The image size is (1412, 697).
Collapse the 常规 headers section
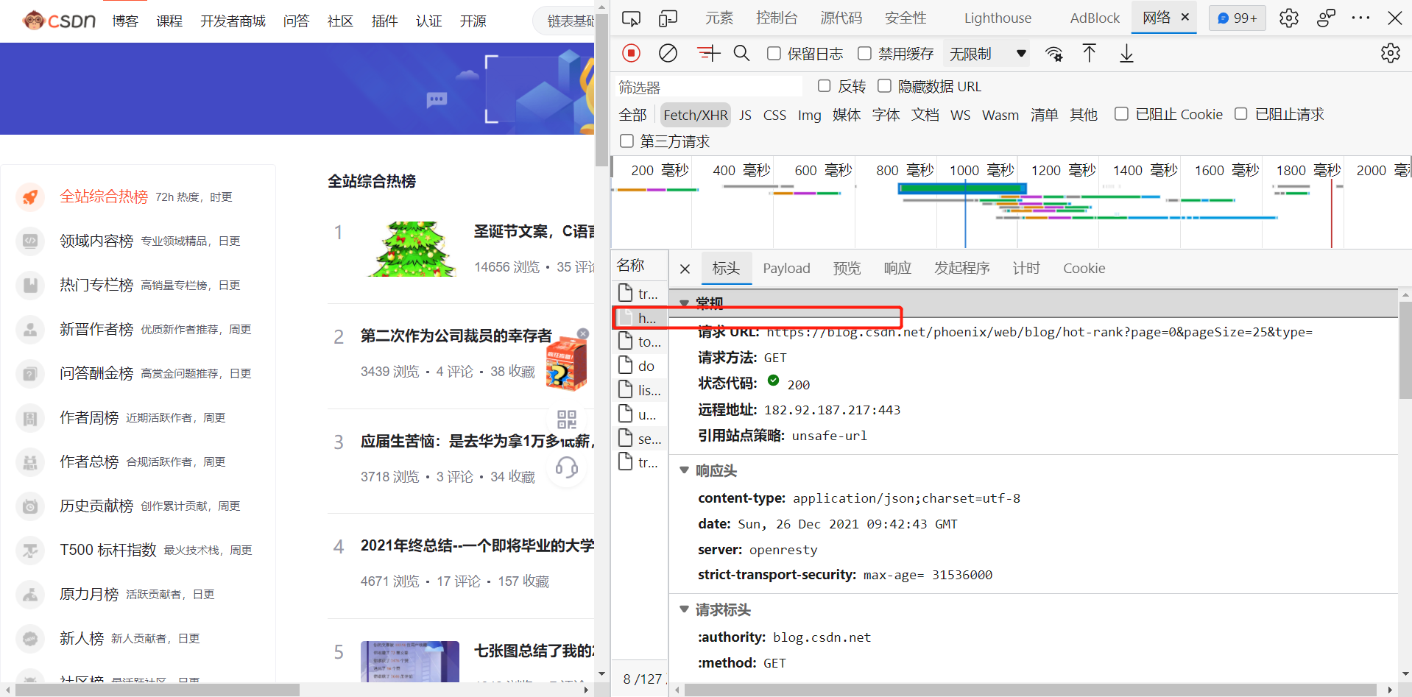point(684,302)
